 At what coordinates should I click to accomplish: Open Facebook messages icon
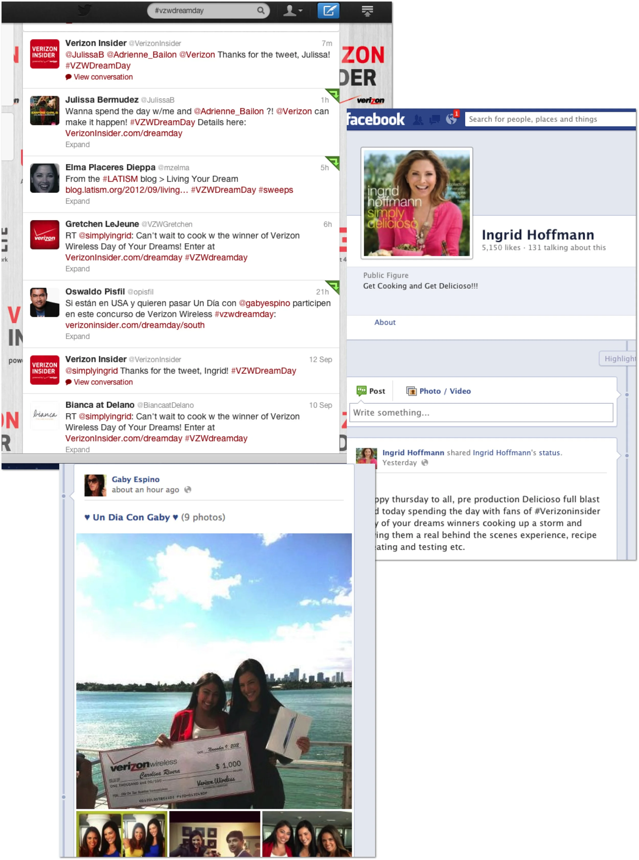[435, 120]
